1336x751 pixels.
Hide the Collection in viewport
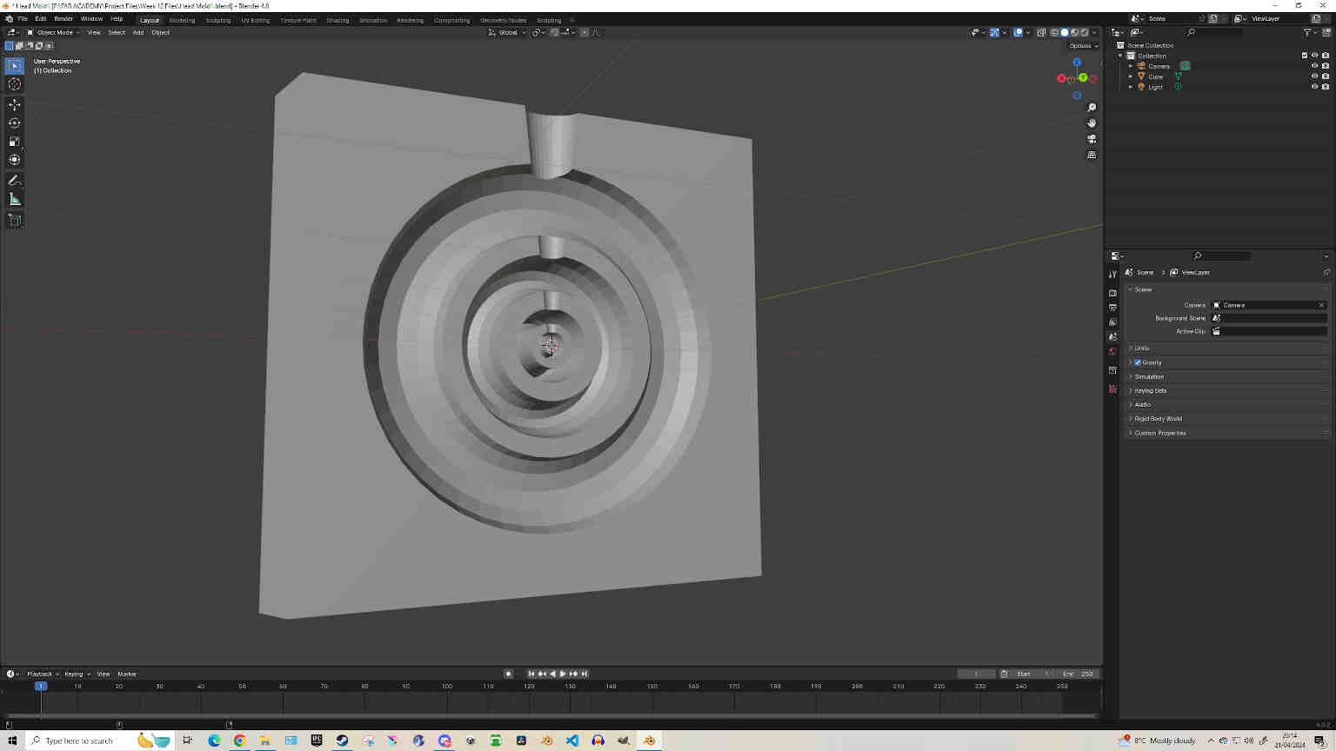pos(1314,56)
